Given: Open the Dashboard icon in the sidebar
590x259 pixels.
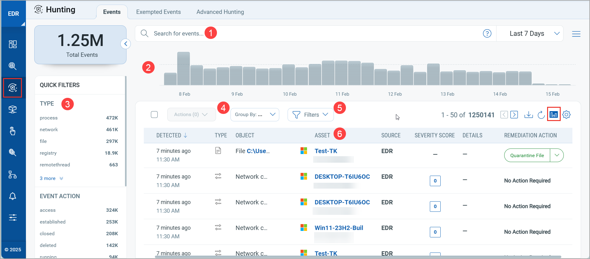Looking at the screenshot, I should (13, 44).
